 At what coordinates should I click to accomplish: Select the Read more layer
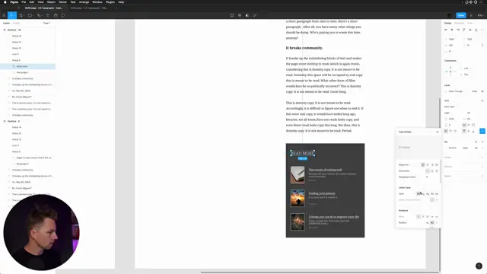[x=27, y=66]
